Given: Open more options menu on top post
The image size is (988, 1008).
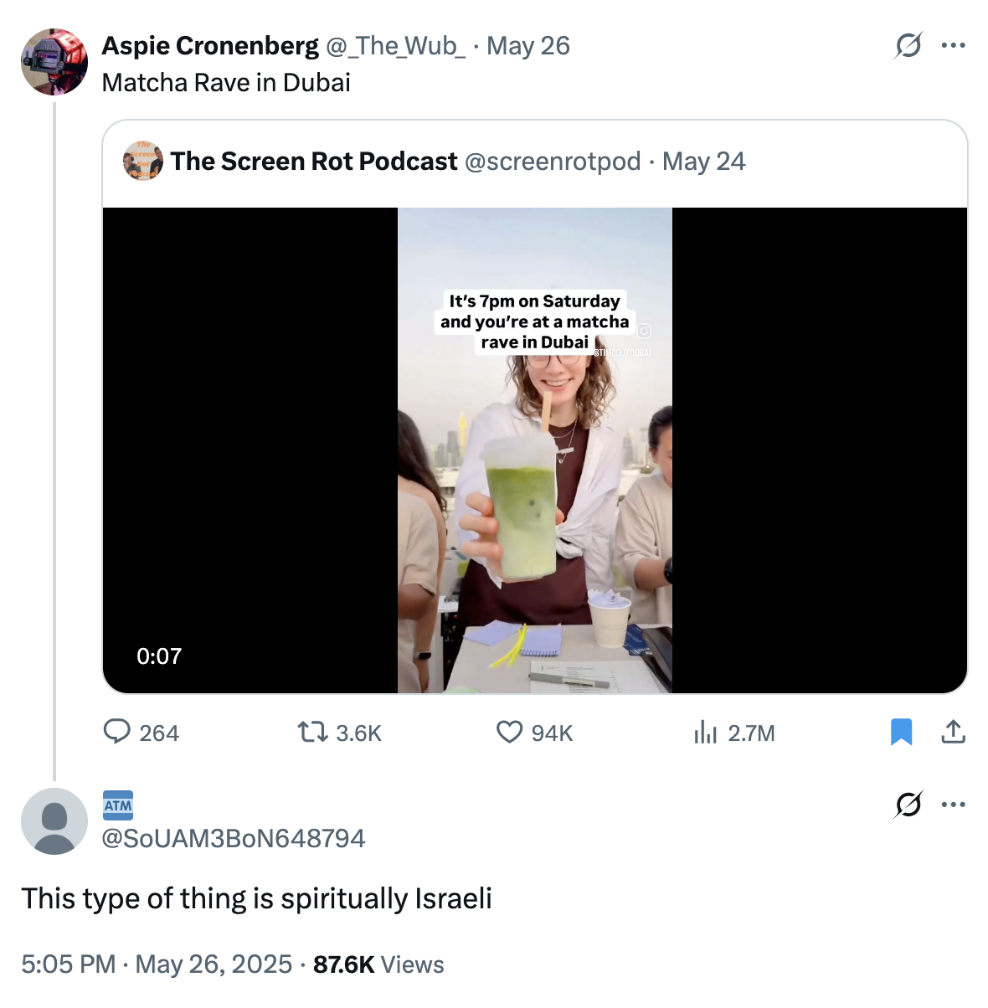Looking at the screenshot, I should 953,45.
